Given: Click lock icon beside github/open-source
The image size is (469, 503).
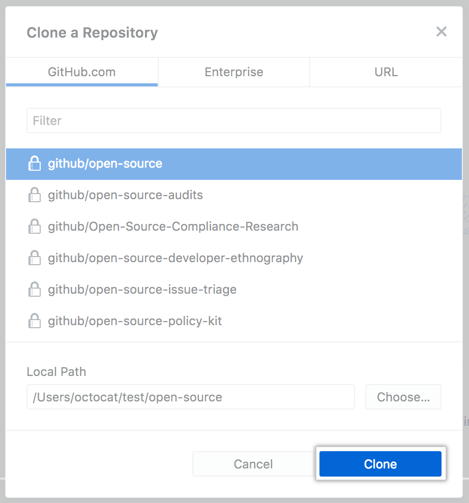Looking at the screenshot, I should pyautogui.click(x=34, y=164).
